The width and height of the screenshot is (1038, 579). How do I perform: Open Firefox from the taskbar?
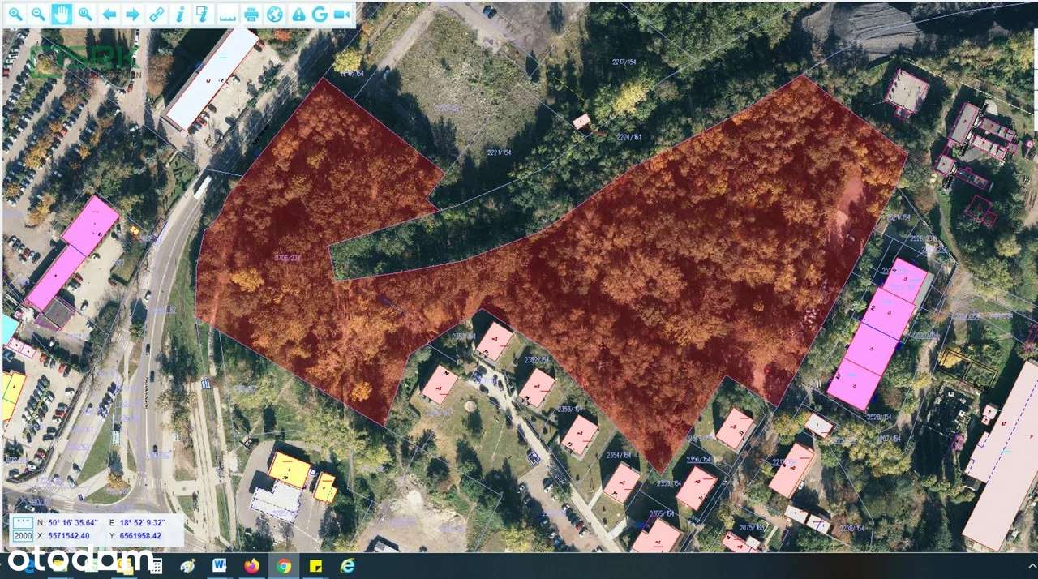coord(251,565)
